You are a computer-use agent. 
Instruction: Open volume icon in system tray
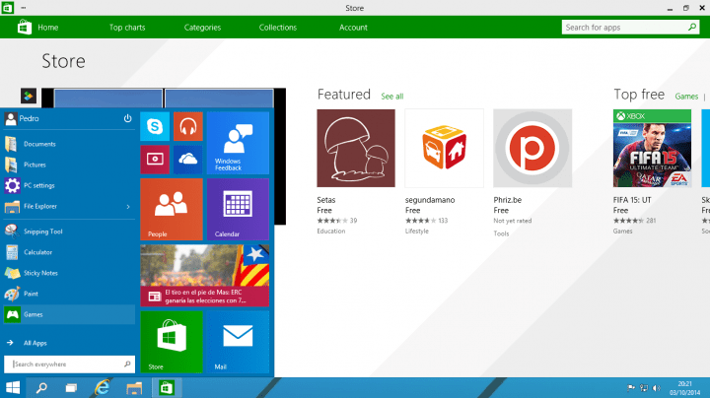tap(656, 388)
